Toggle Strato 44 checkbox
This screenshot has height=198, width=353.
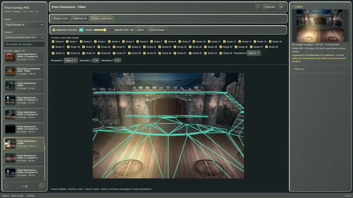(221, 53)
